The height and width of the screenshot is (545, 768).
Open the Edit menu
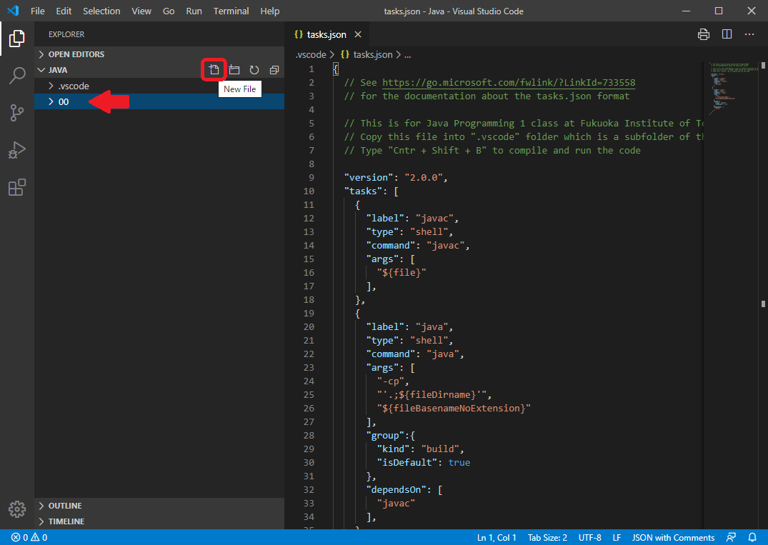[64, 11]
